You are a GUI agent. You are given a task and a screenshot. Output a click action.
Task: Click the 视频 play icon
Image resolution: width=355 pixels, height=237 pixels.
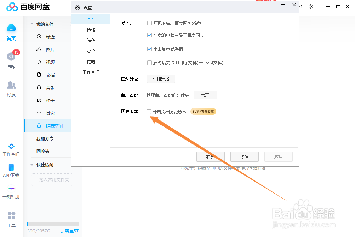pyautogui.click(x=39, y=62)
